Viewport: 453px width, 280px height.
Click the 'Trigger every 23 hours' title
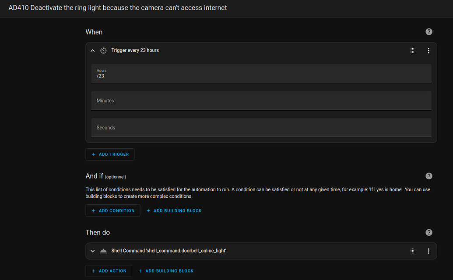coord(135,51)
